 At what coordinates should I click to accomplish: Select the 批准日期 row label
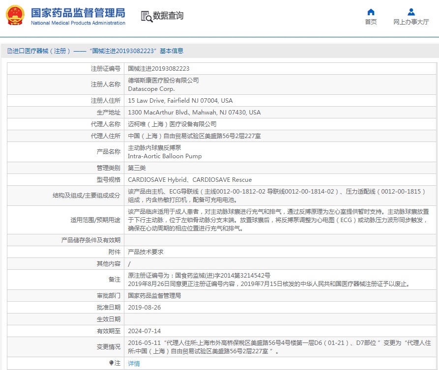(109, 307)
